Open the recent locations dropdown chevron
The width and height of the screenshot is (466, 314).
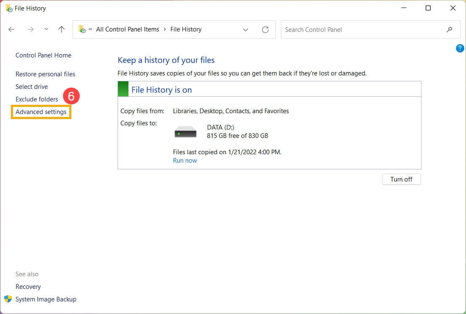[x=46, y=29]
